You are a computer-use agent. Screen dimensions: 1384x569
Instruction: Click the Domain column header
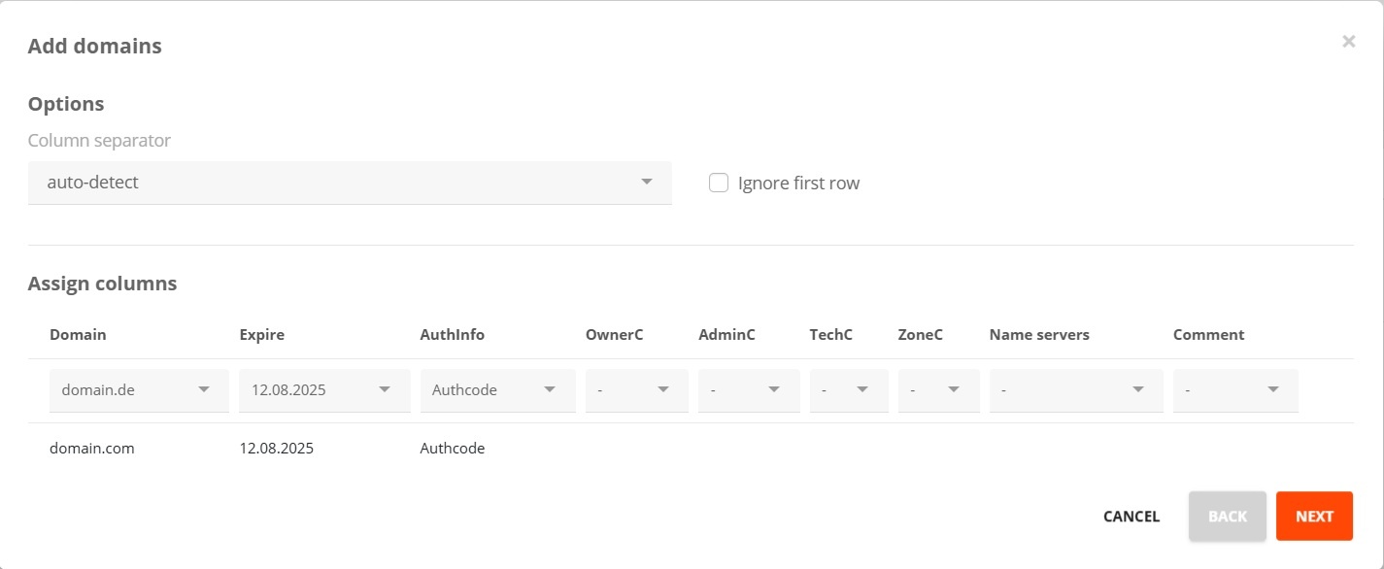78,334
